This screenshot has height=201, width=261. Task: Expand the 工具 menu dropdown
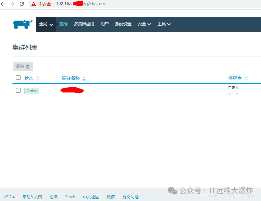pos(164,24)
